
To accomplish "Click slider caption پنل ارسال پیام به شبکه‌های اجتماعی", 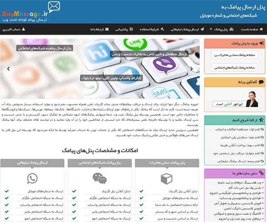I will [x=44, y=48].
